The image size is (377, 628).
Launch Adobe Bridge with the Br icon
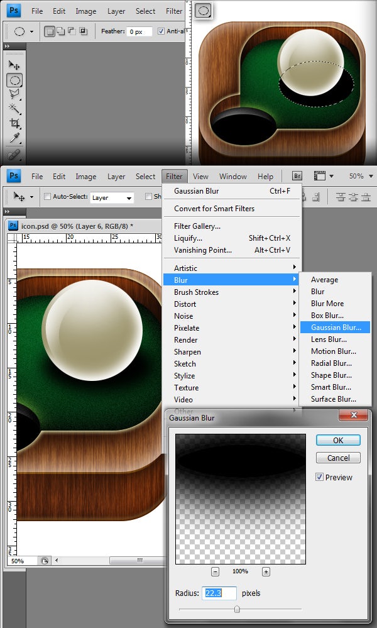pyautogui.click(x=298, y=177)
